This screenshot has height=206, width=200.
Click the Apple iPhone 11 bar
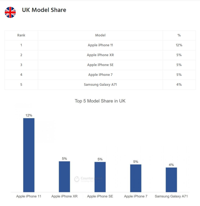point(29,155)
